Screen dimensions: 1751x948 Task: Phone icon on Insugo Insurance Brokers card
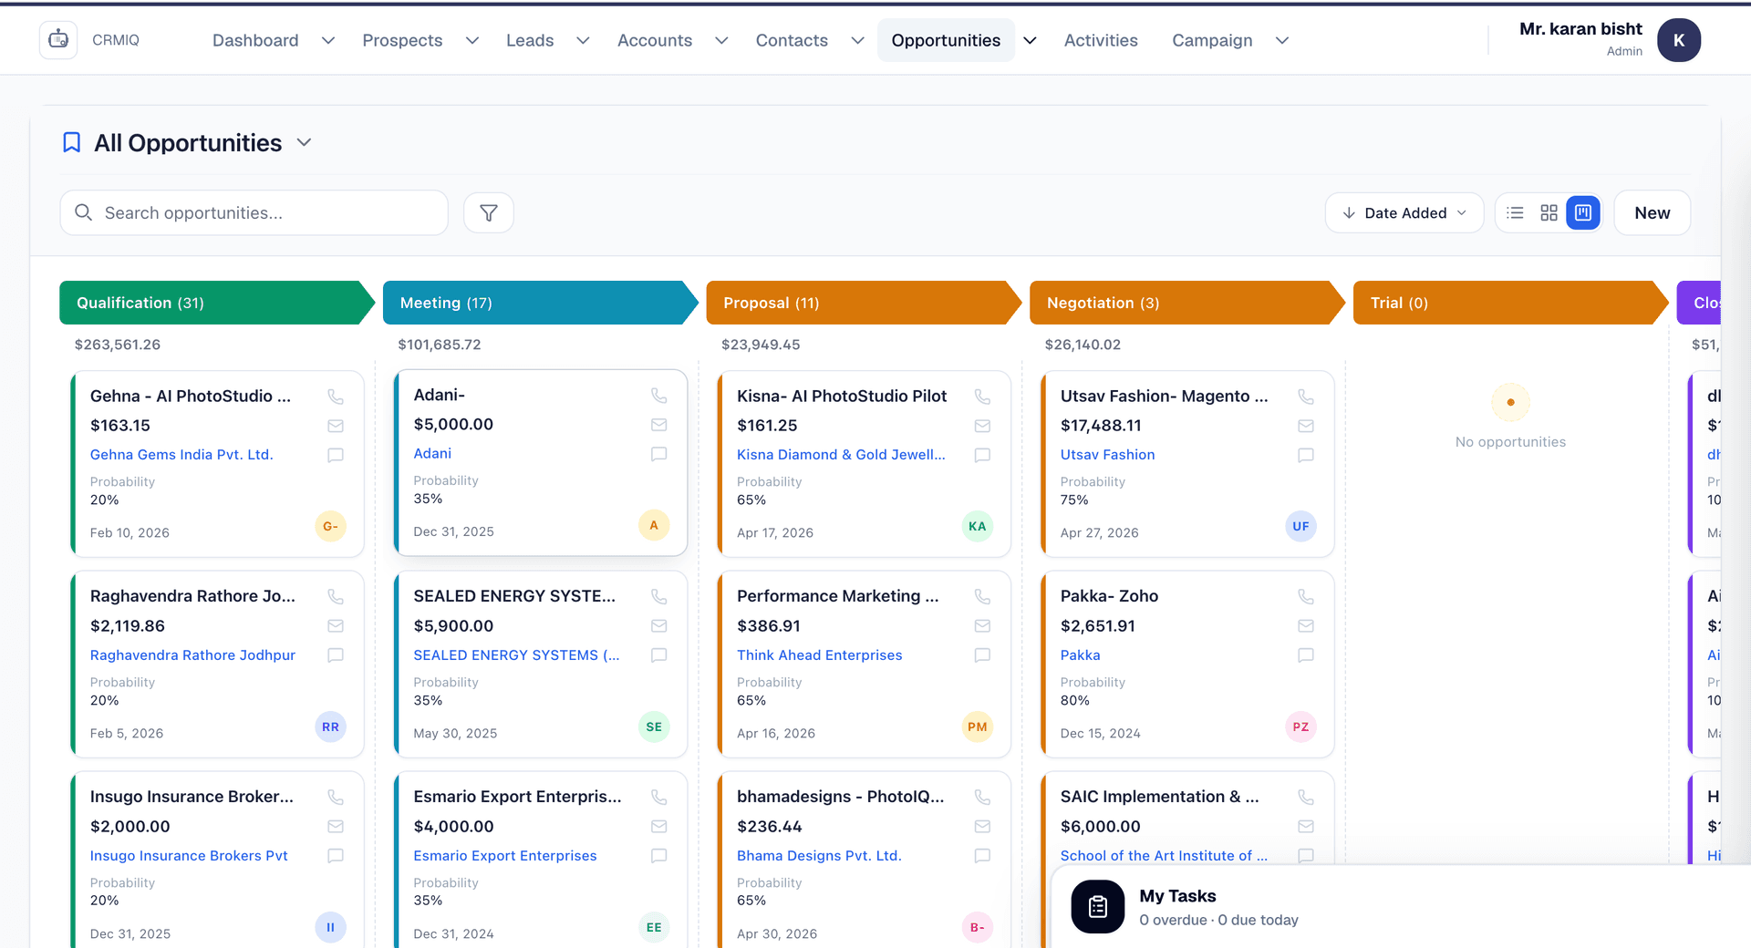coord(336,797)
